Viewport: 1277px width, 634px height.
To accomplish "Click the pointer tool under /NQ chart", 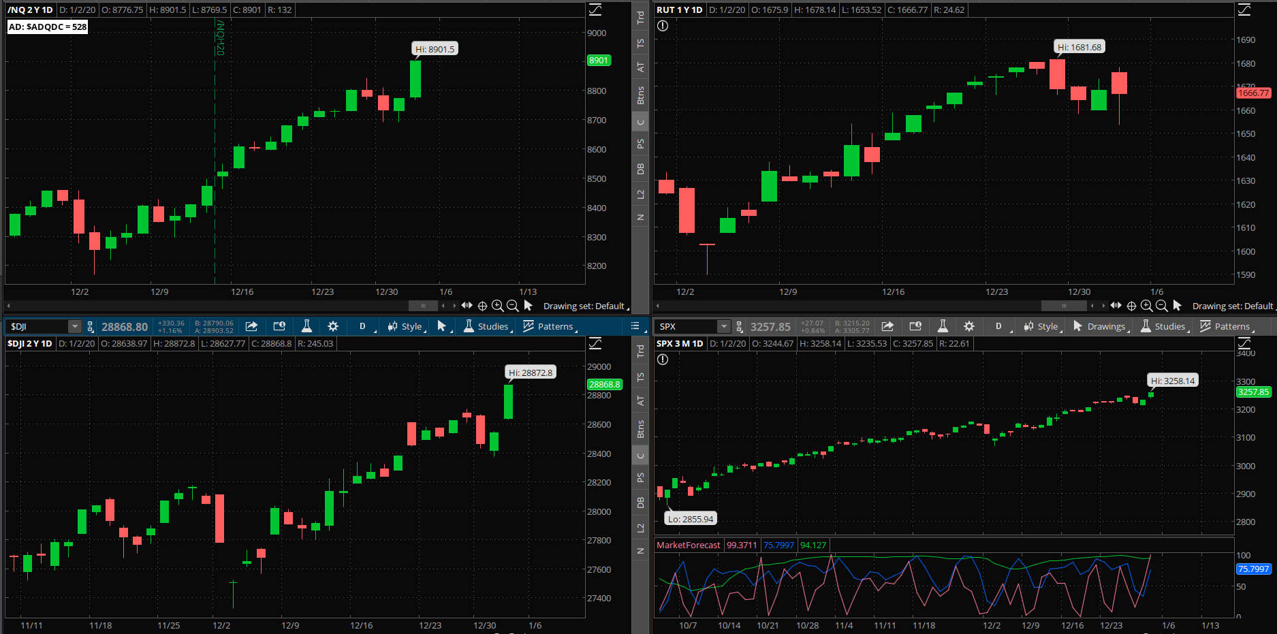I will [x=529, y=306].
